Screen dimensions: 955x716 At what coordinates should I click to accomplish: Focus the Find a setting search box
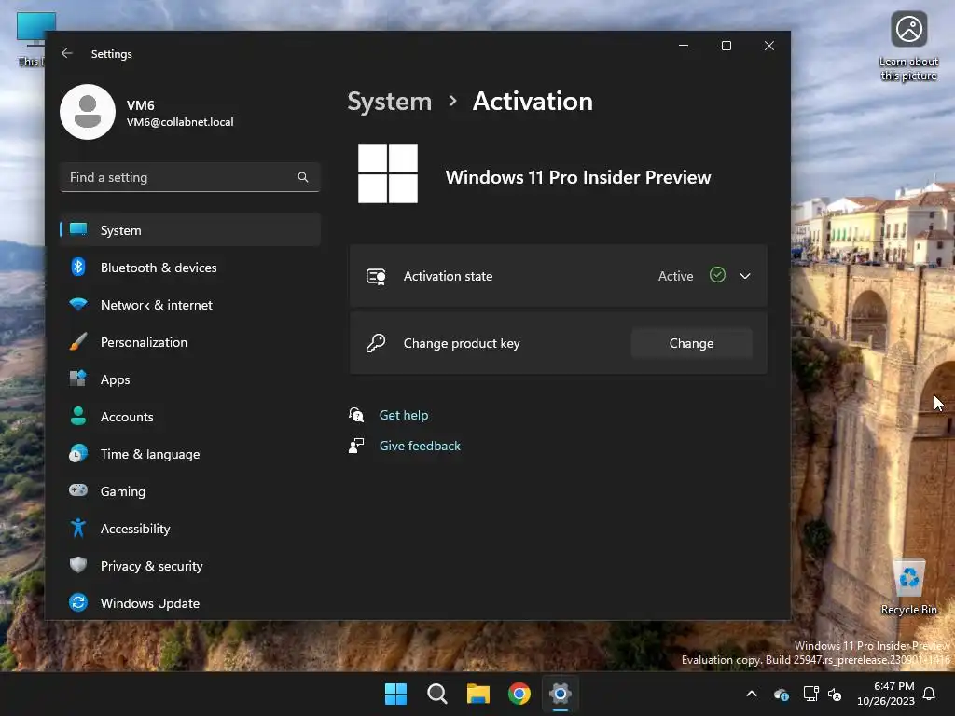point(190,177)
